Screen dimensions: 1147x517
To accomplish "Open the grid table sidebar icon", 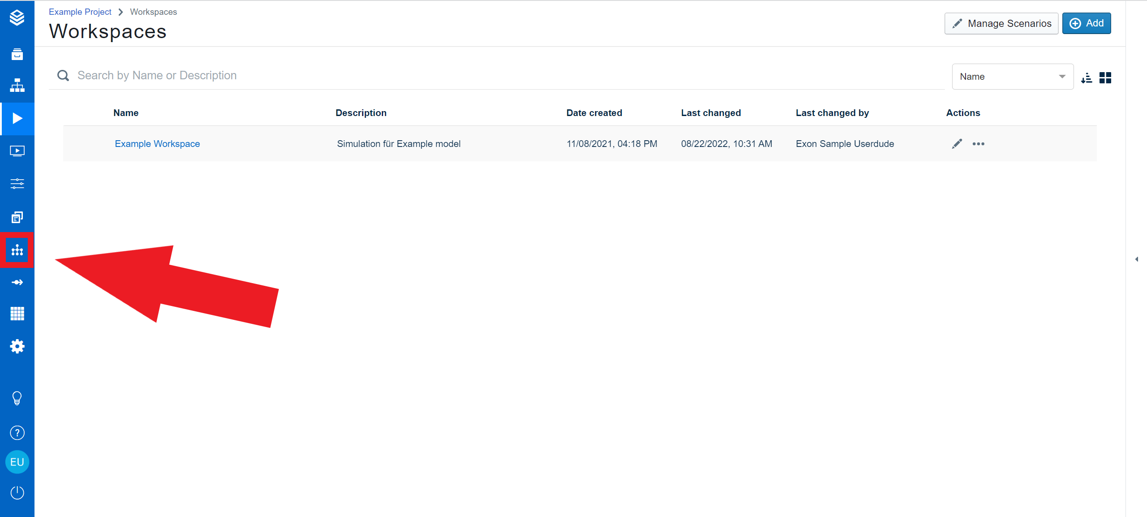I will click(17, 314).
